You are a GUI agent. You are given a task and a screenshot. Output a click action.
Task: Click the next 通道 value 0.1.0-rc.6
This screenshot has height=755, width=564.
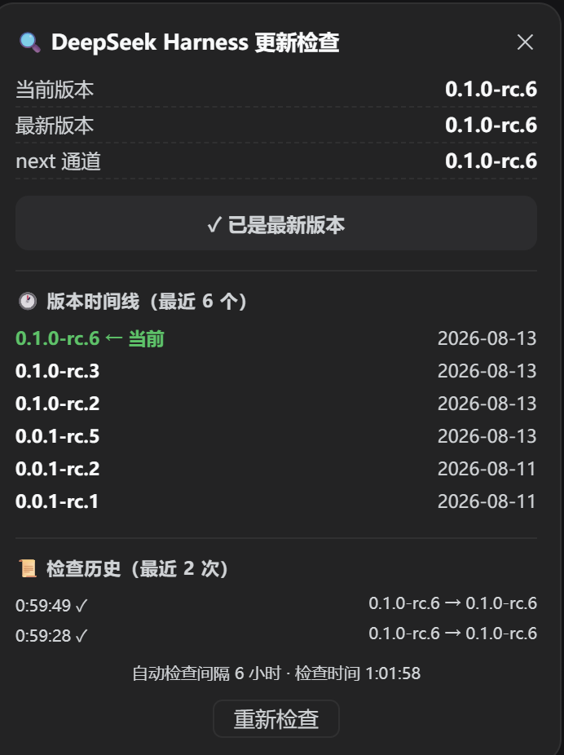pos(491,161)
